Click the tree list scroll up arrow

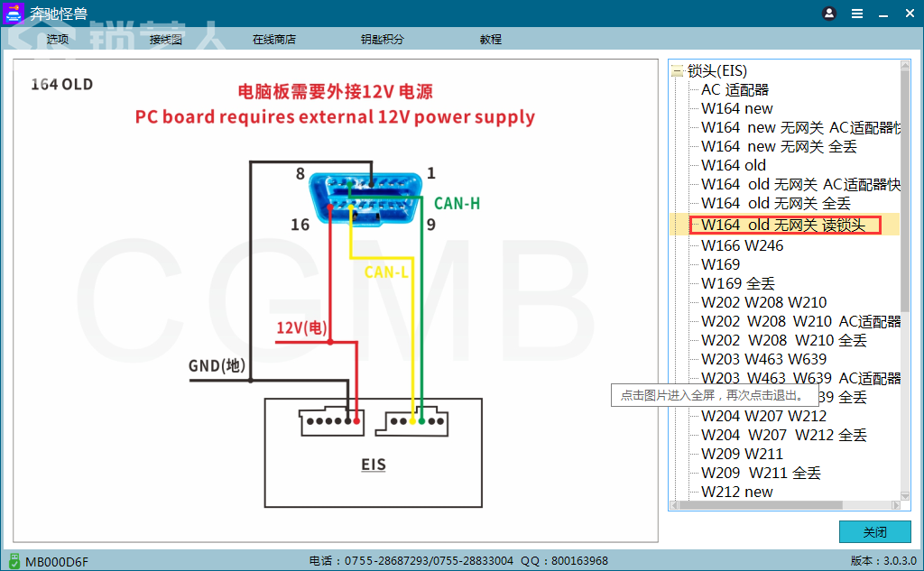click(x=905, y=65)
